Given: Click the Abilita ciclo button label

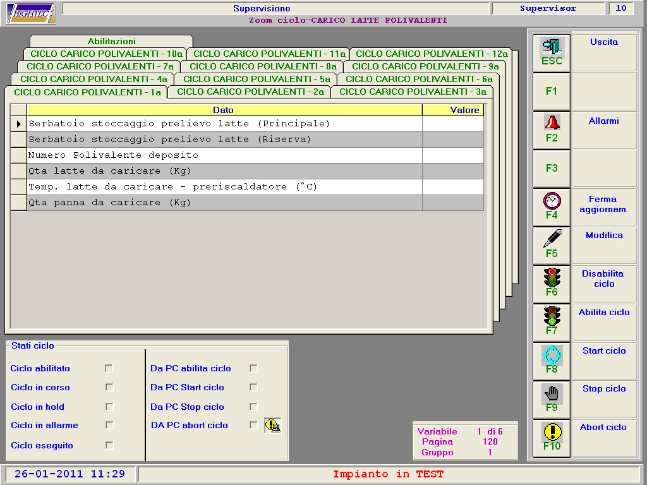Looking at the screenshot, I should click(x=604, y=312).
